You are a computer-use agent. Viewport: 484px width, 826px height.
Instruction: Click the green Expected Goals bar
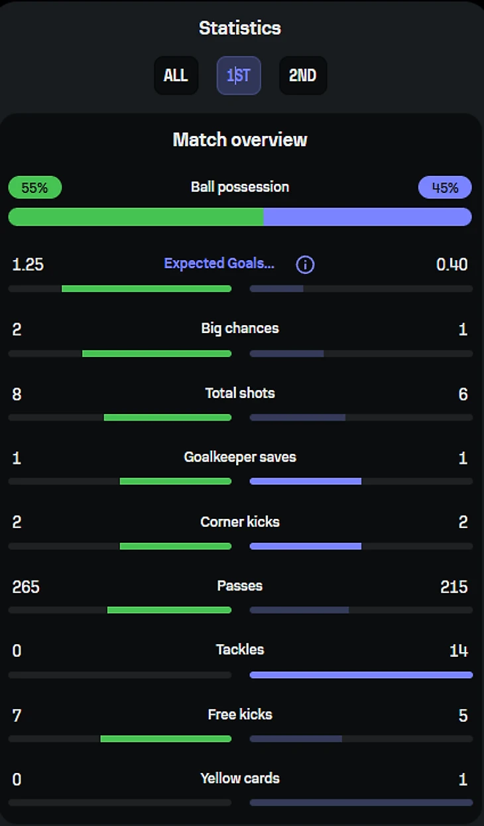pos(147,289)
